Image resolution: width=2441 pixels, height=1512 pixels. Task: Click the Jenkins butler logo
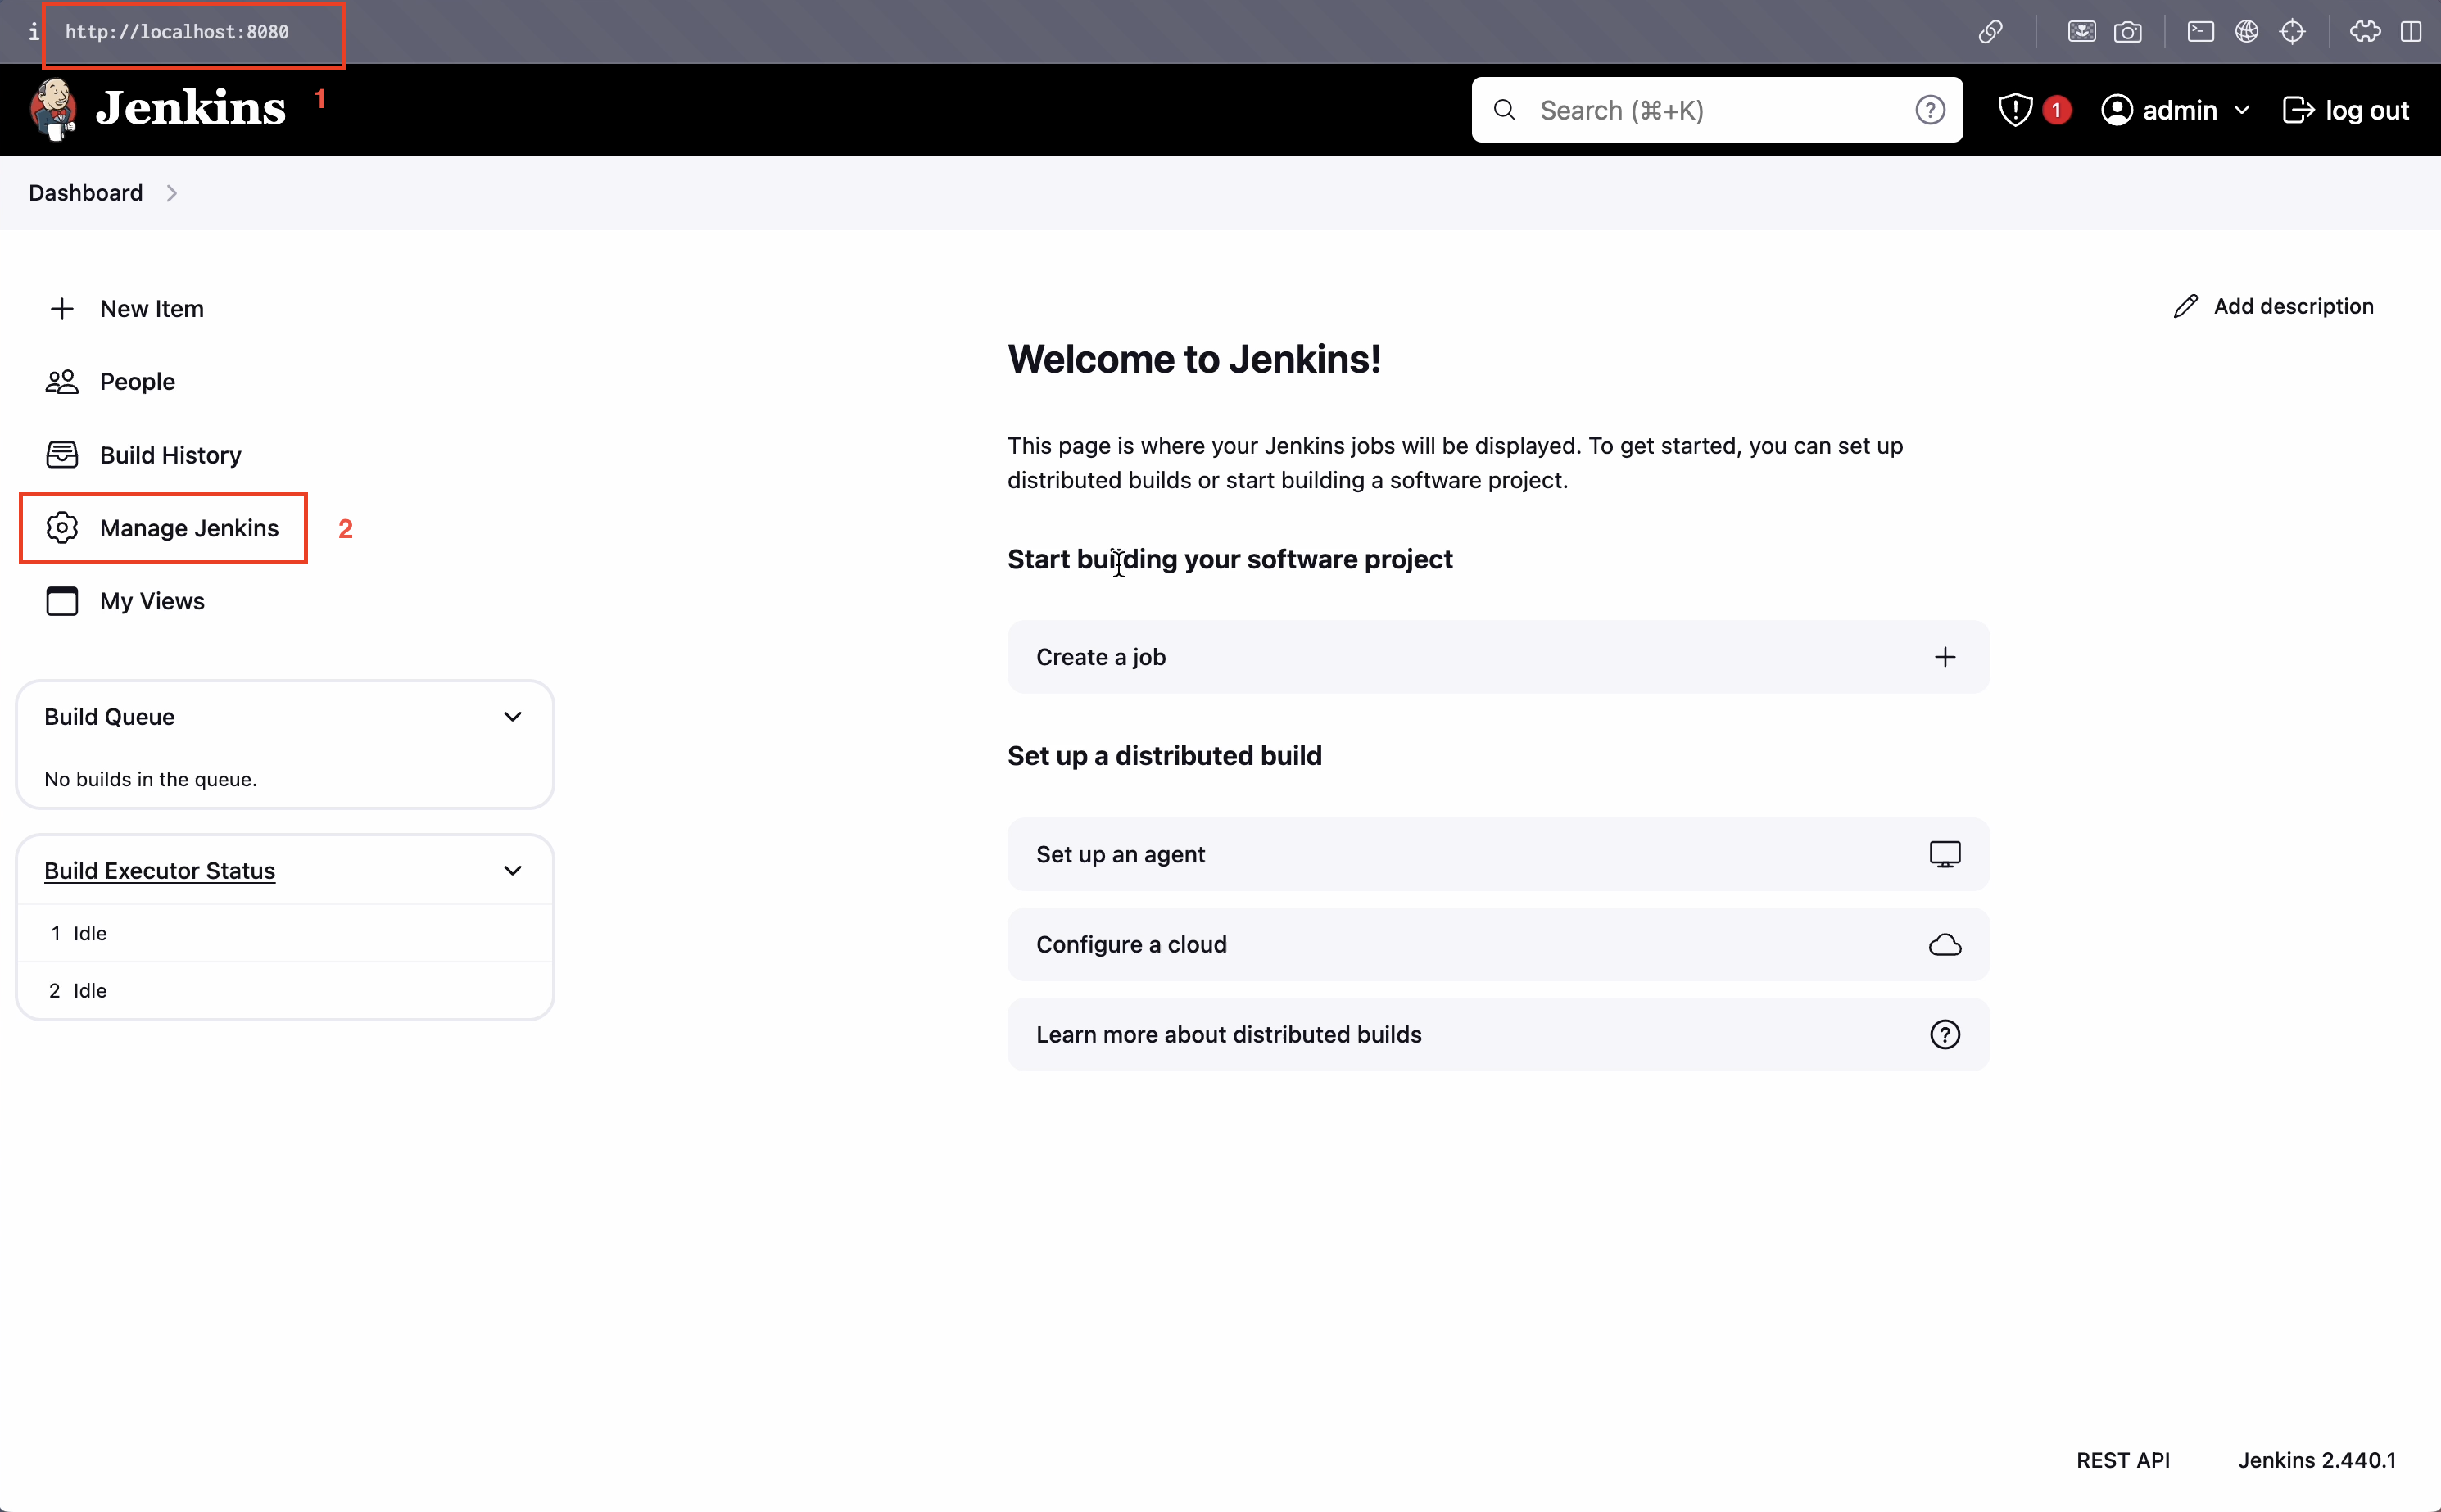[54, 109]
